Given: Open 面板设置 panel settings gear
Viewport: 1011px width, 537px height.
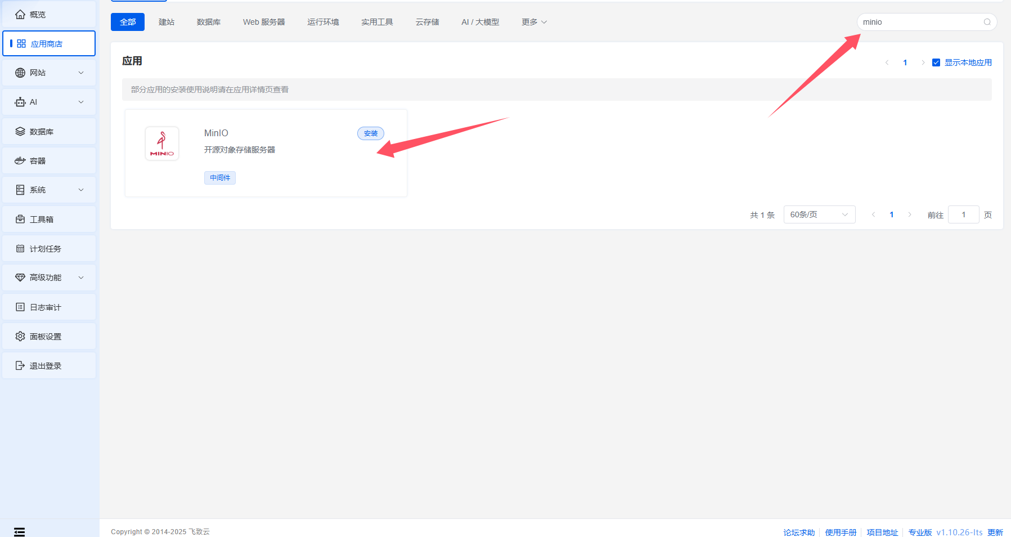Looking at the screenshot, I should [x=20, y=337].
